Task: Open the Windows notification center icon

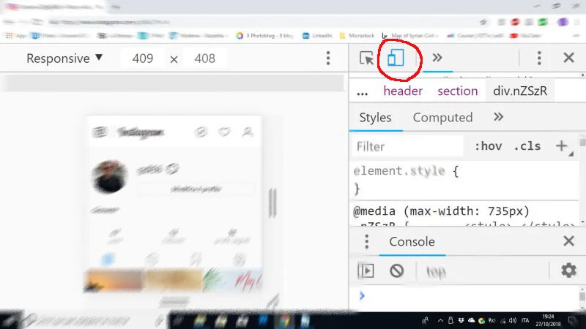Action: (573, 320)
